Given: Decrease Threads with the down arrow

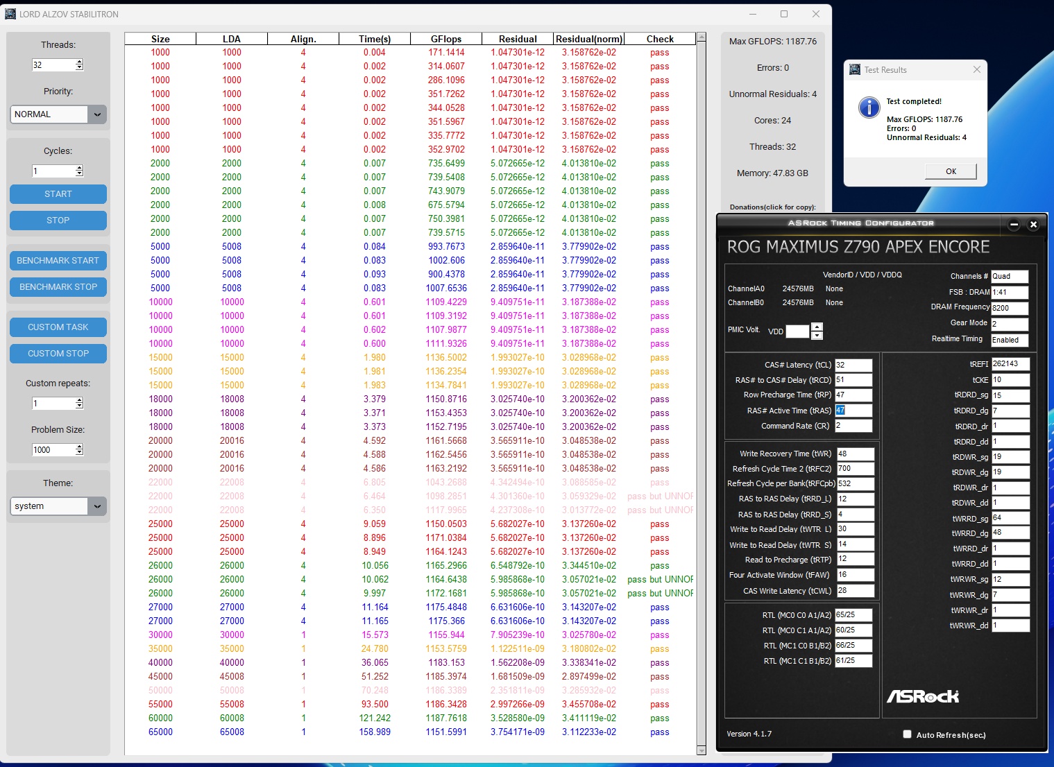Looking at the screenshot, I should pyautogui.click(x=79, y=67).
